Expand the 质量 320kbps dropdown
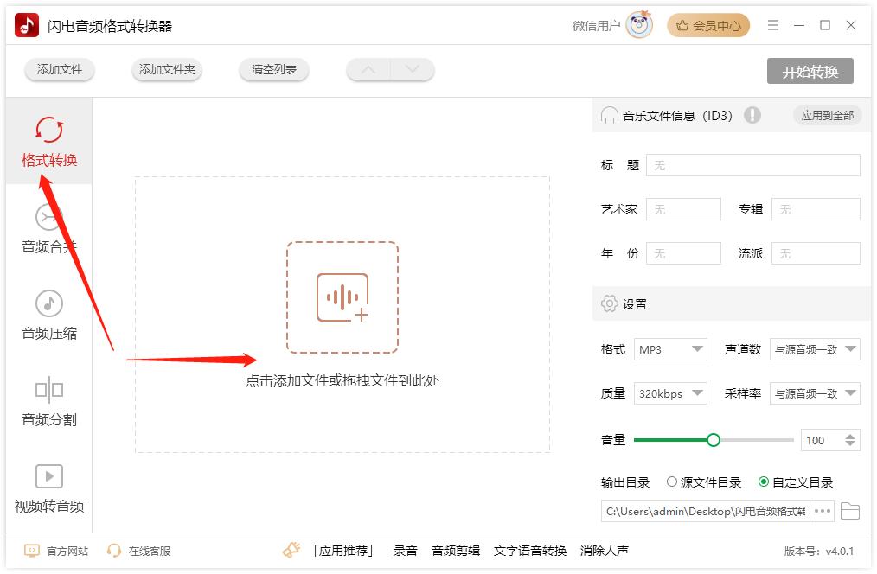877x574 pixels. (670, 393)
